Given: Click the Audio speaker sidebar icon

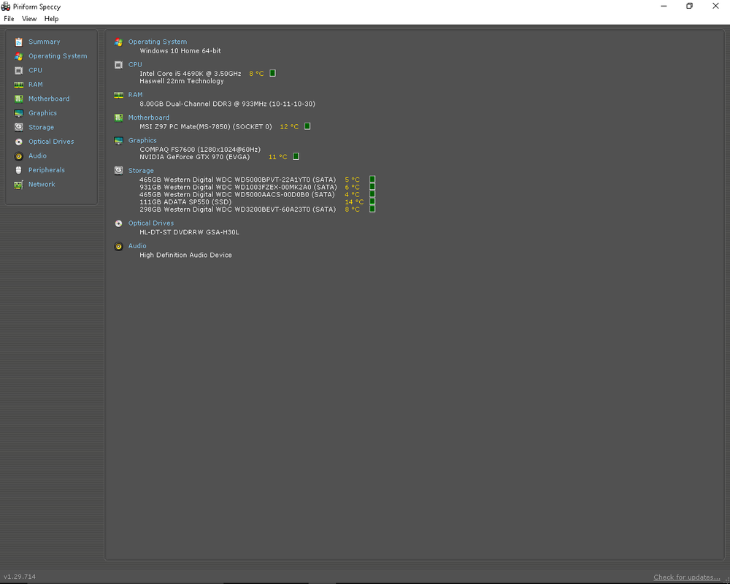Looking at the screenshot, I should coord(19,156).
